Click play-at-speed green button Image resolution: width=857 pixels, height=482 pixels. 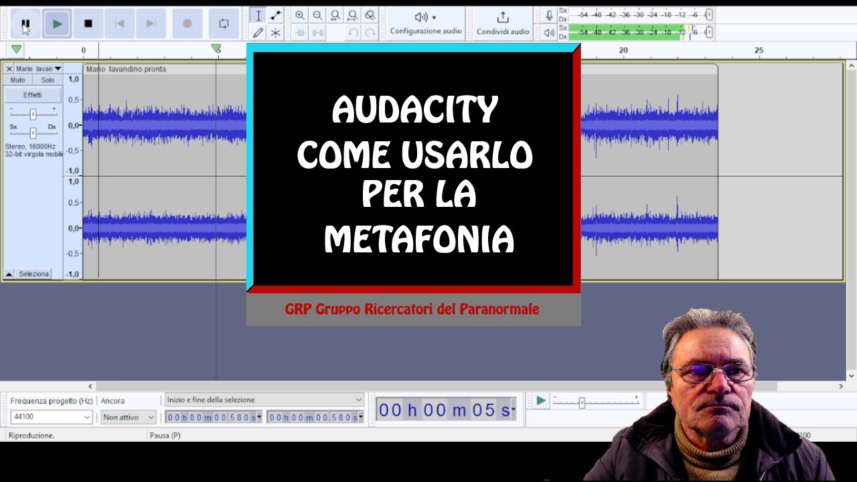tap(541, 401)
